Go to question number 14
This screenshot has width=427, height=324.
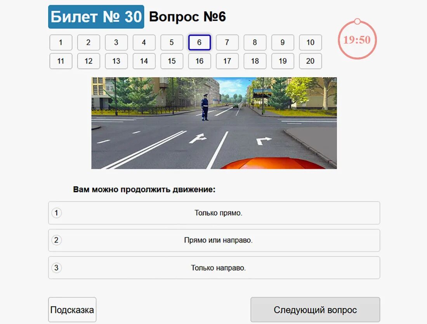[144, 61]
